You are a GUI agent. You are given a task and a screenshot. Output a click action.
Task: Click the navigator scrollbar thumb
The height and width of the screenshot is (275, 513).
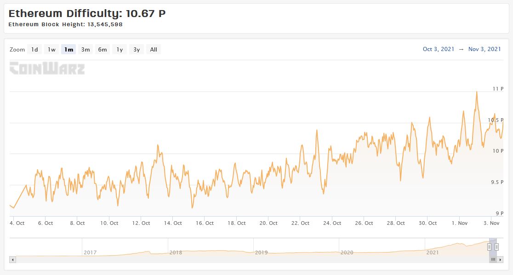point(493,260)
